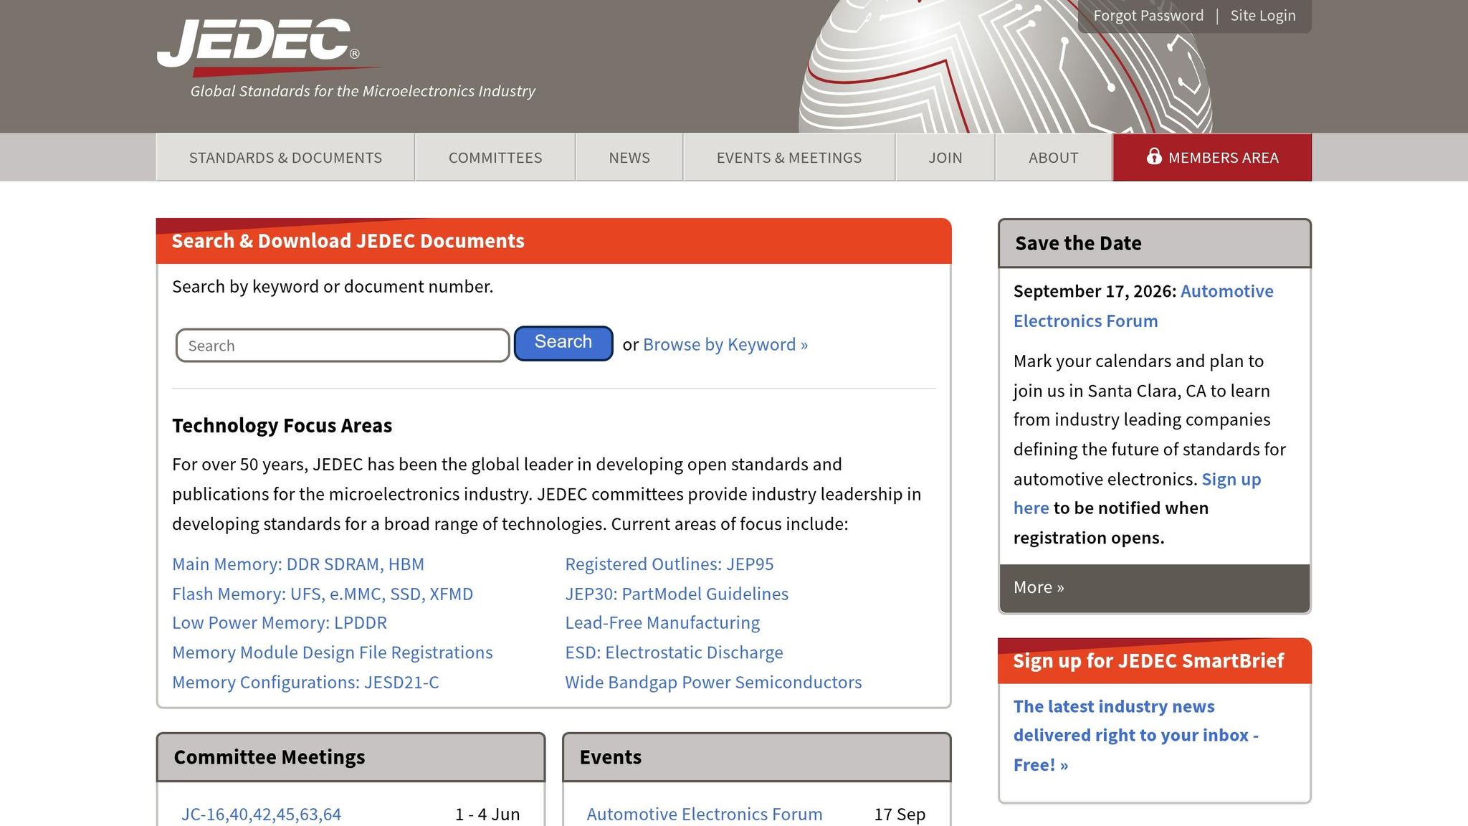Open Browse by Keyword link
The width and height of the screenshot is (1468, 826).
pos(725,345)
